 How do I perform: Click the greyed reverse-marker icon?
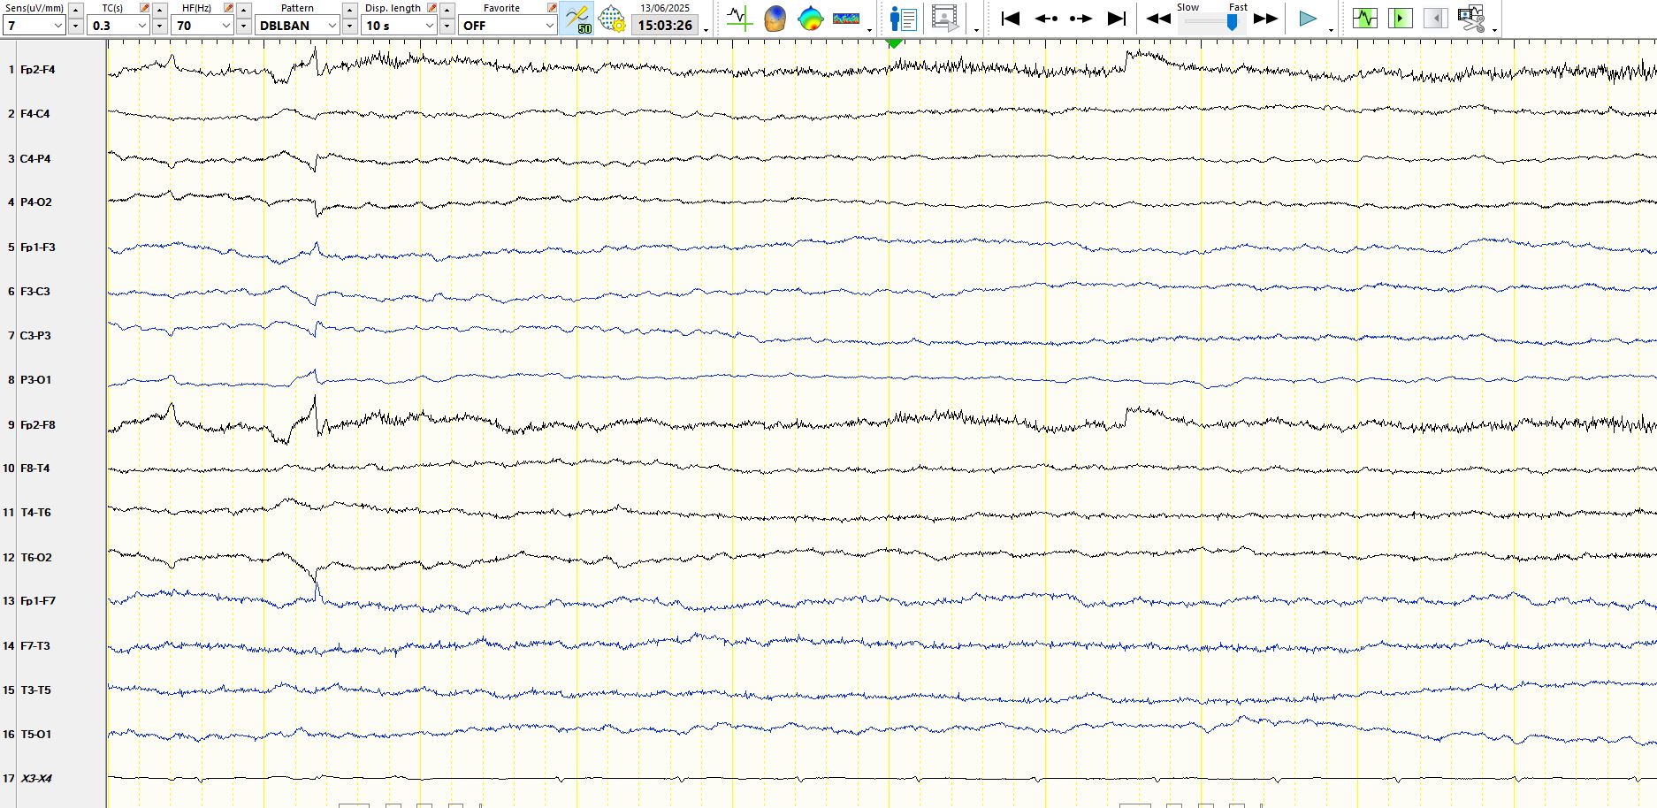(x=1436, y=19)
